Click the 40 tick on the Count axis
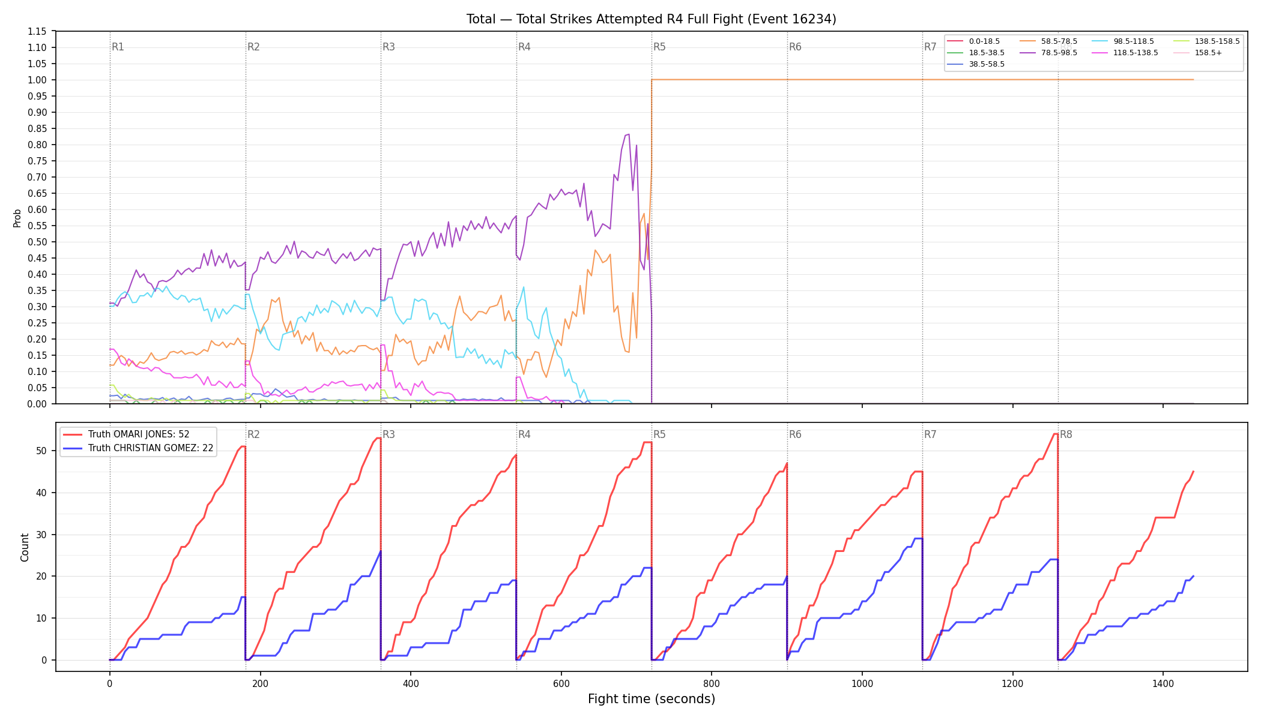1261x720 pixels. (x=42, y=493)
